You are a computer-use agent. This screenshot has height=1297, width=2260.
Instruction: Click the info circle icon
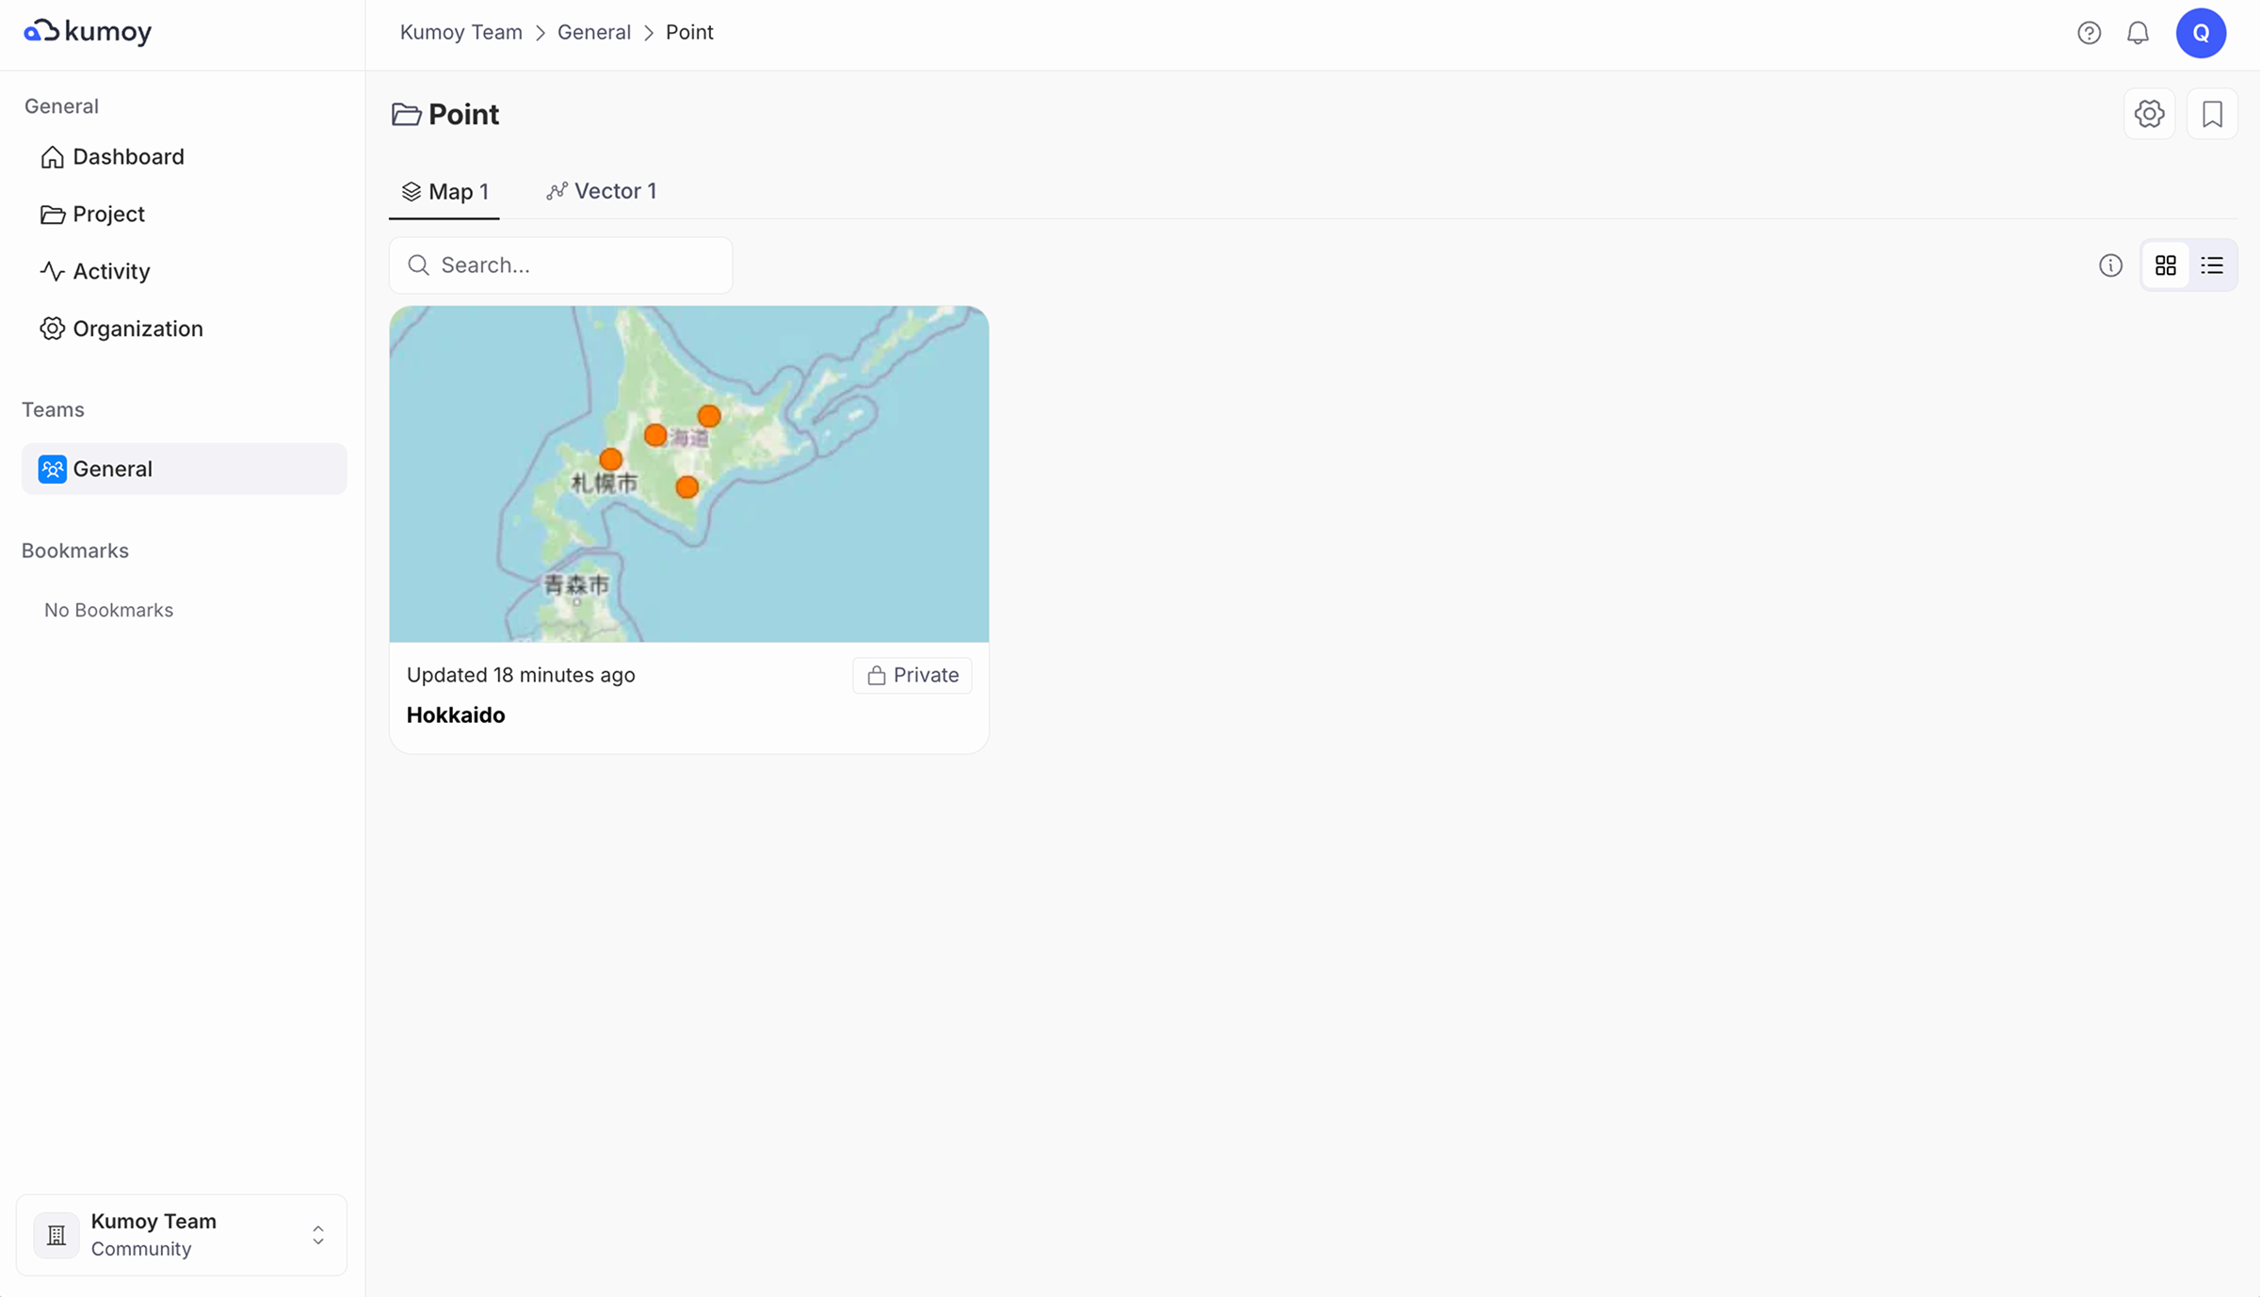(x=2110, y=265)
